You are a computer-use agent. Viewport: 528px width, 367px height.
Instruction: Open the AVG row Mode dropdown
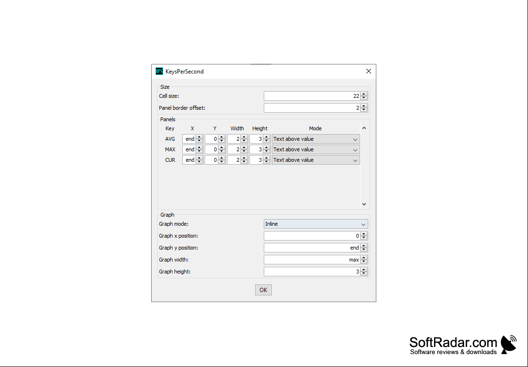[316, 139]
